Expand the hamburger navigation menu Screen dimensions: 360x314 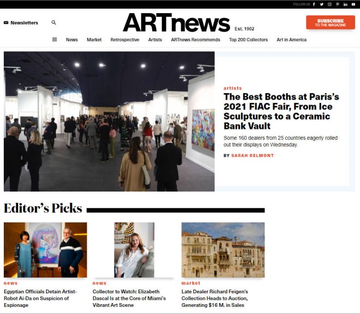(55, 40)
